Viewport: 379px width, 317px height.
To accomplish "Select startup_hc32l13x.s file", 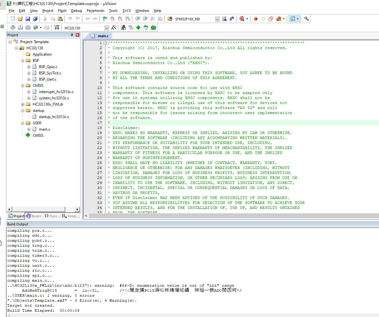I will coord(54,117).
